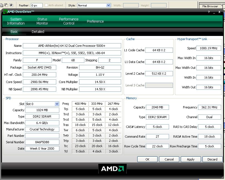This screenshot has height=180, width=225.
Task: Click the SPD Type DDR2 SDRAM value
Action: [x=42, y=116]
